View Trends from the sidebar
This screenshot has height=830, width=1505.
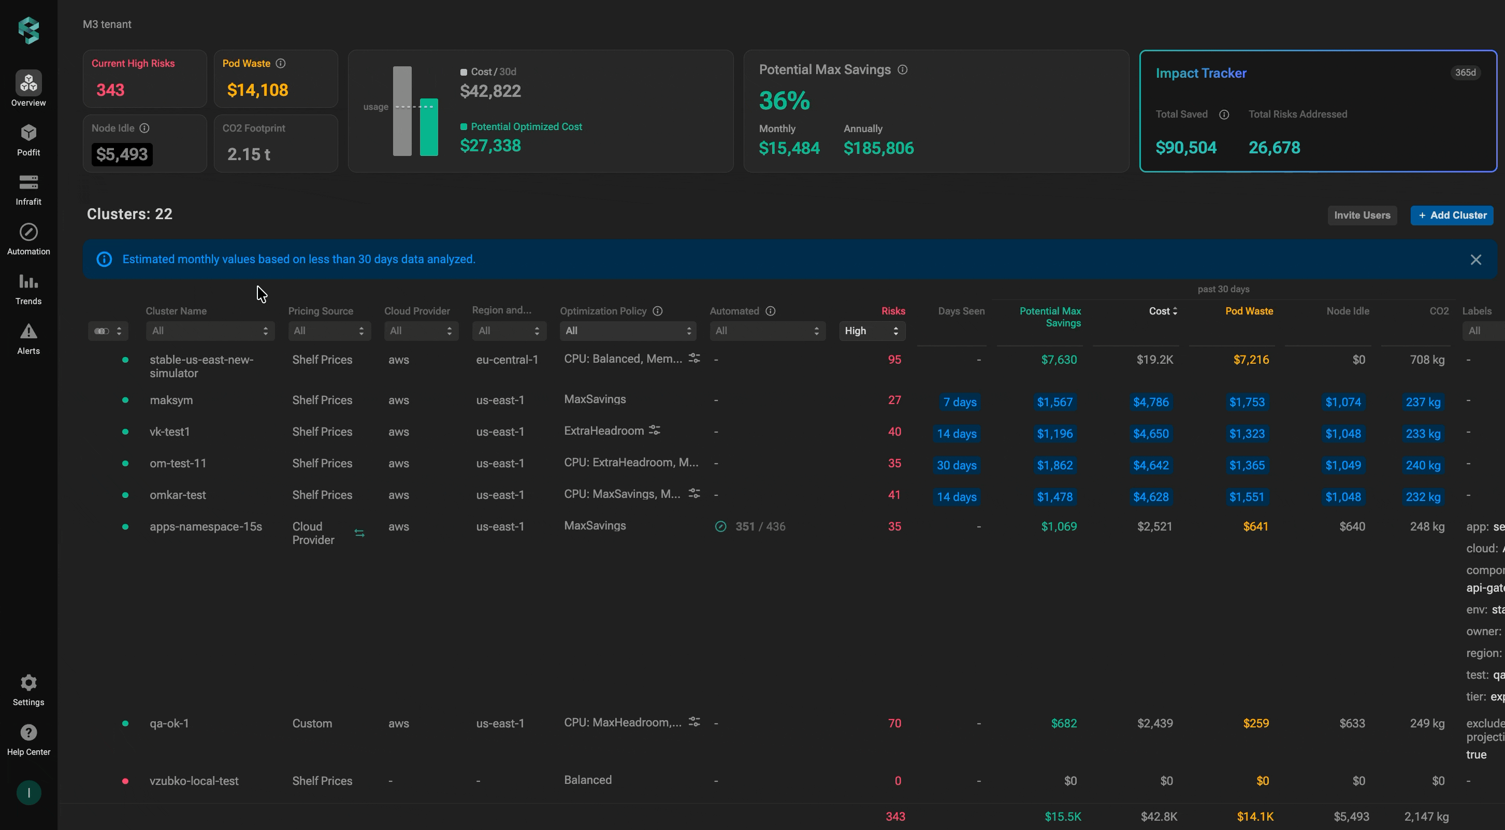point(28,289)
